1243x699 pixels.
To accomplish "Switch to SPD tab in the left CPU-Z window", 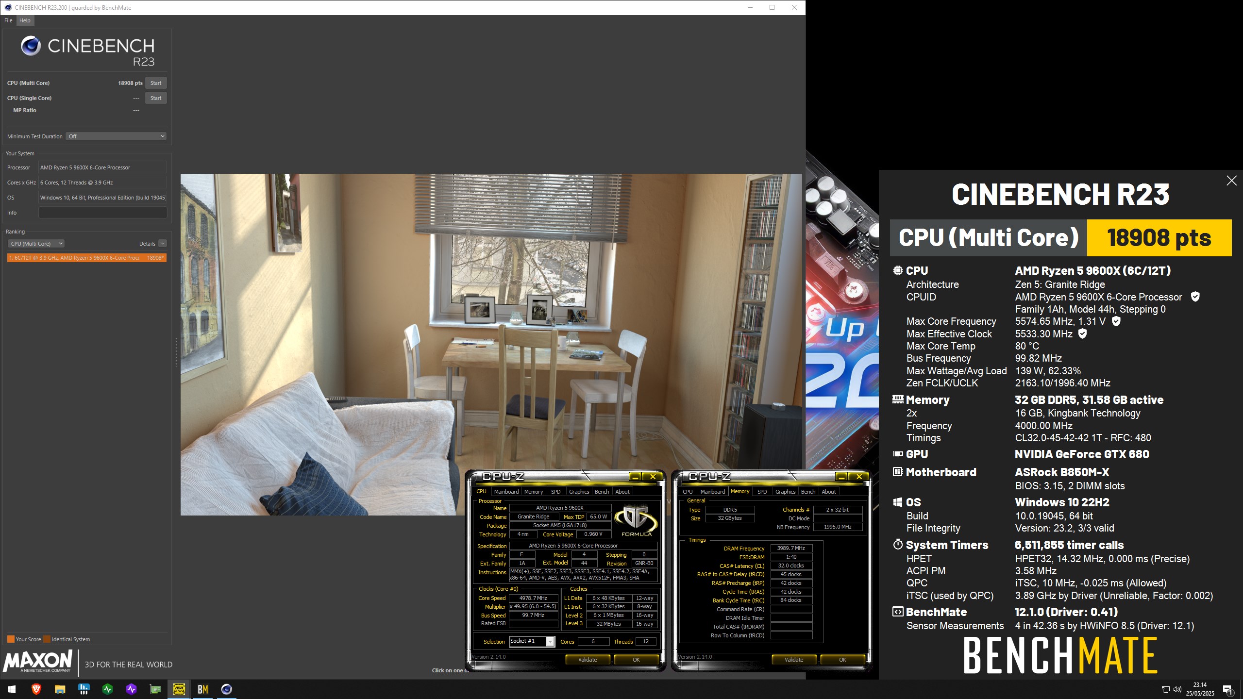I will point(556,492).
